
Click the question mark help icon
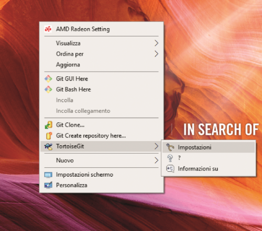170,158
